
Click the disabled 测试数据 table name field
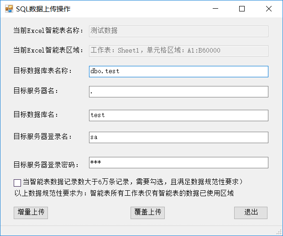pyautogui.click(x=178, y=31)
